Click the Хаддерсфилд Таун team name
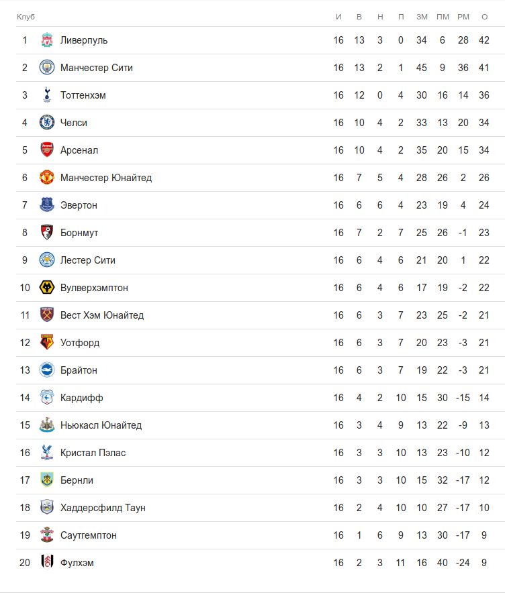 103,508
